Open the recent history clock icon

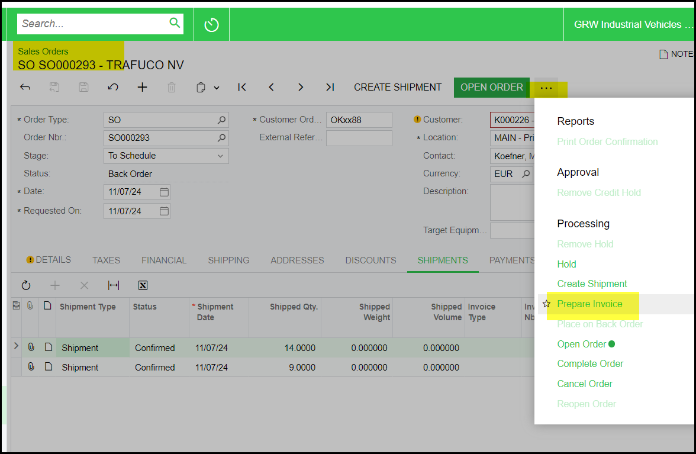coord(211,25)
